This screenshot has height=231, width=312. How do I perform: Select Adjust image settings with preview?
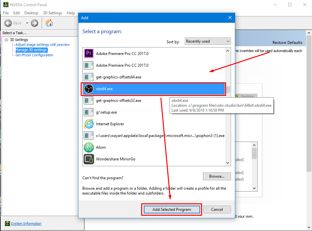tap(43, 45)
